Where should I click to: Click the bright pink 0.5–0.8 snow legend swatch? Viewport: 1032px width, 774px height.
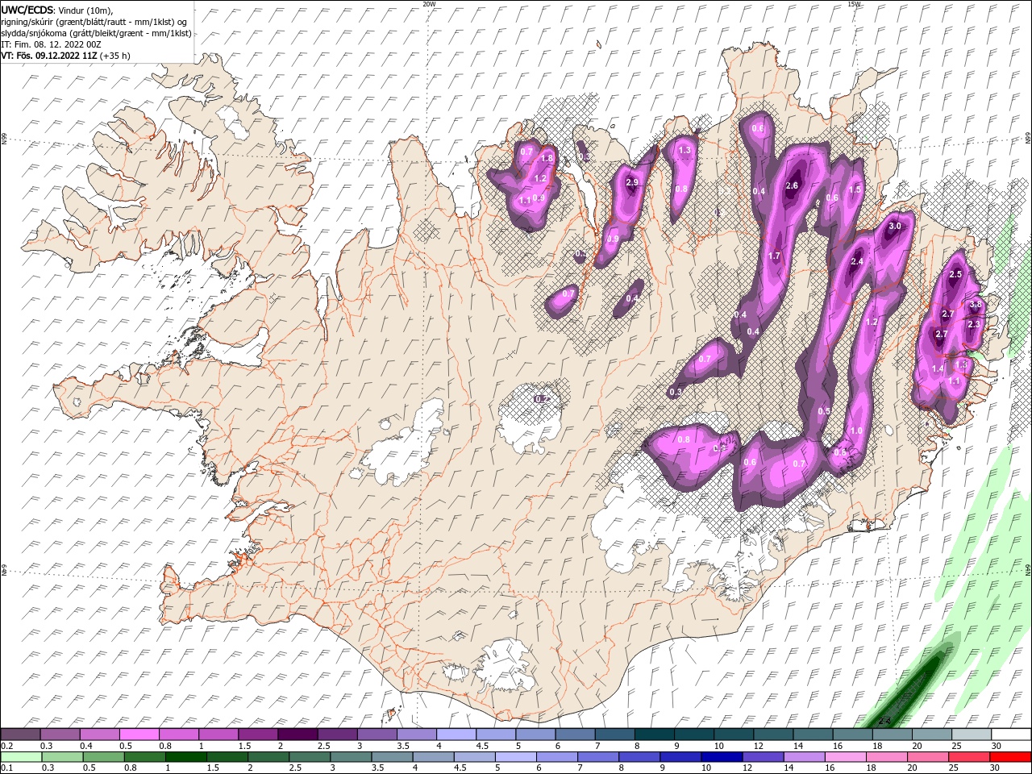point(140,734)
